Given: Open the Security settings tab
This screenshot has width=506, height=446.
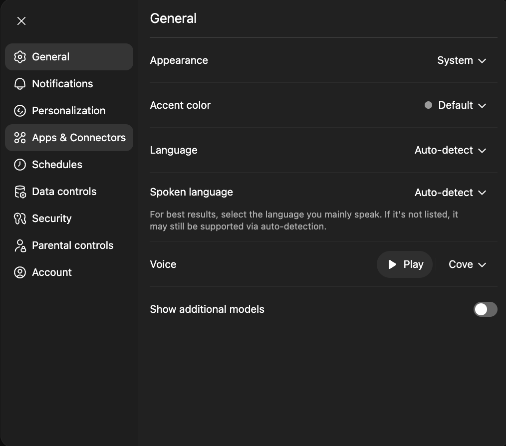Looking at the screenshot, I should (x=51, y=219).
